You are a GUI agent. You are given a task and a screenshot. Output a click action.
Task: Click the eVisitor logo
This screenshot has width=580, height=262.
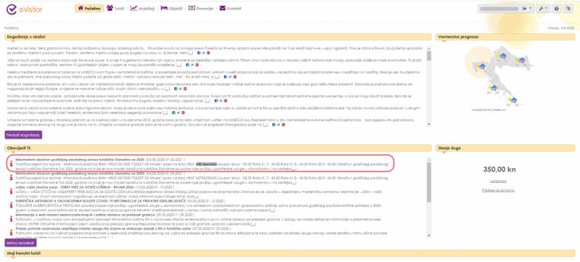click(x=24, y=9)
